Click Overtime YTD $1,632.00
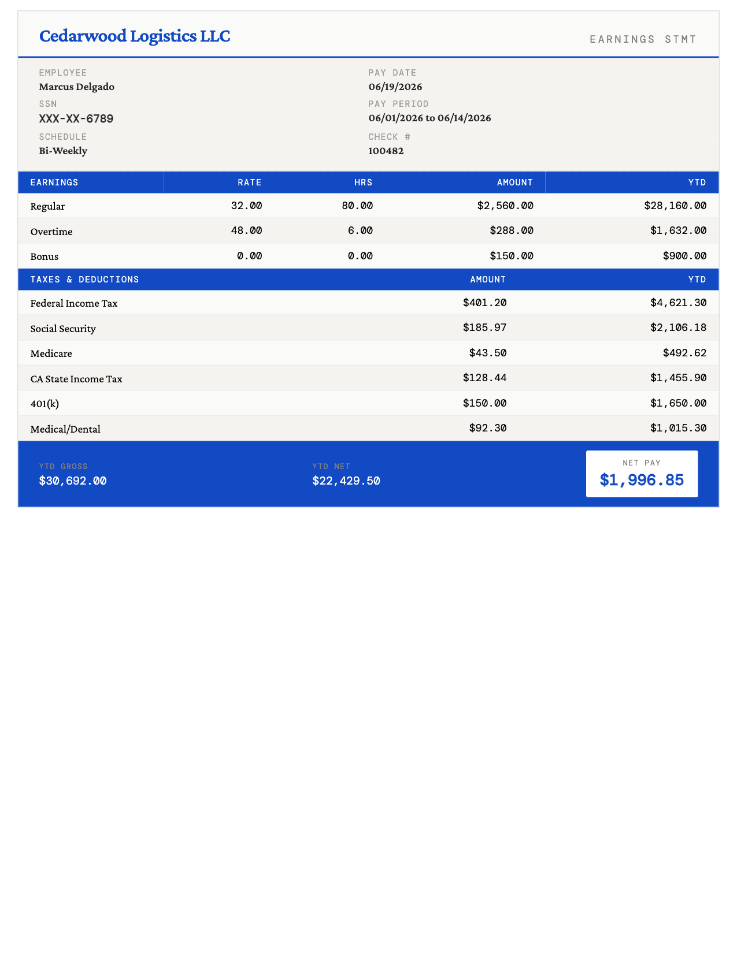 point(678,230)
